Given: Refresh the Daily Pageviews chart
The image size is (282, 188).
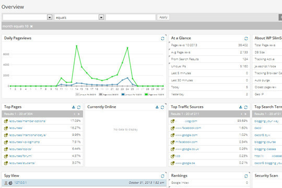Looking at the screenshot, I should [162, 39].
